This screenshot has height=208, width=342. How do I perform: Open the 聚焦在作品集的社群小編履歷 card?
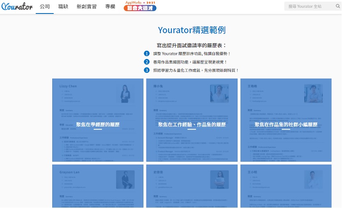coord(286,120)
